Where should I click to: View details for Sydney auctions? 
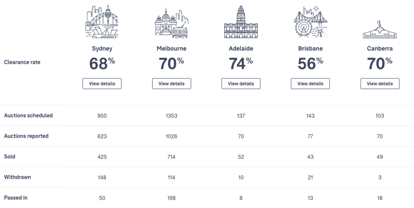point(102,83)
